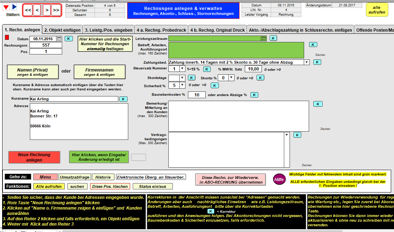Open Historie
394x232 pixels.
[x=103, y=177]
